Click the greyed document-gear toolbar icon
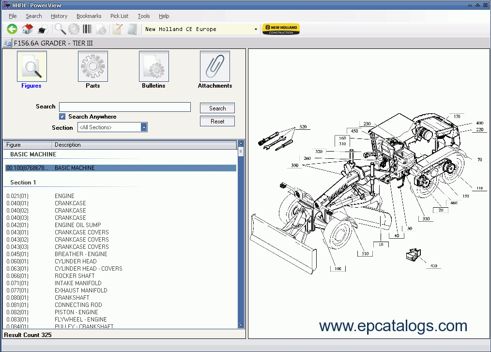 (x=101, y=30)
